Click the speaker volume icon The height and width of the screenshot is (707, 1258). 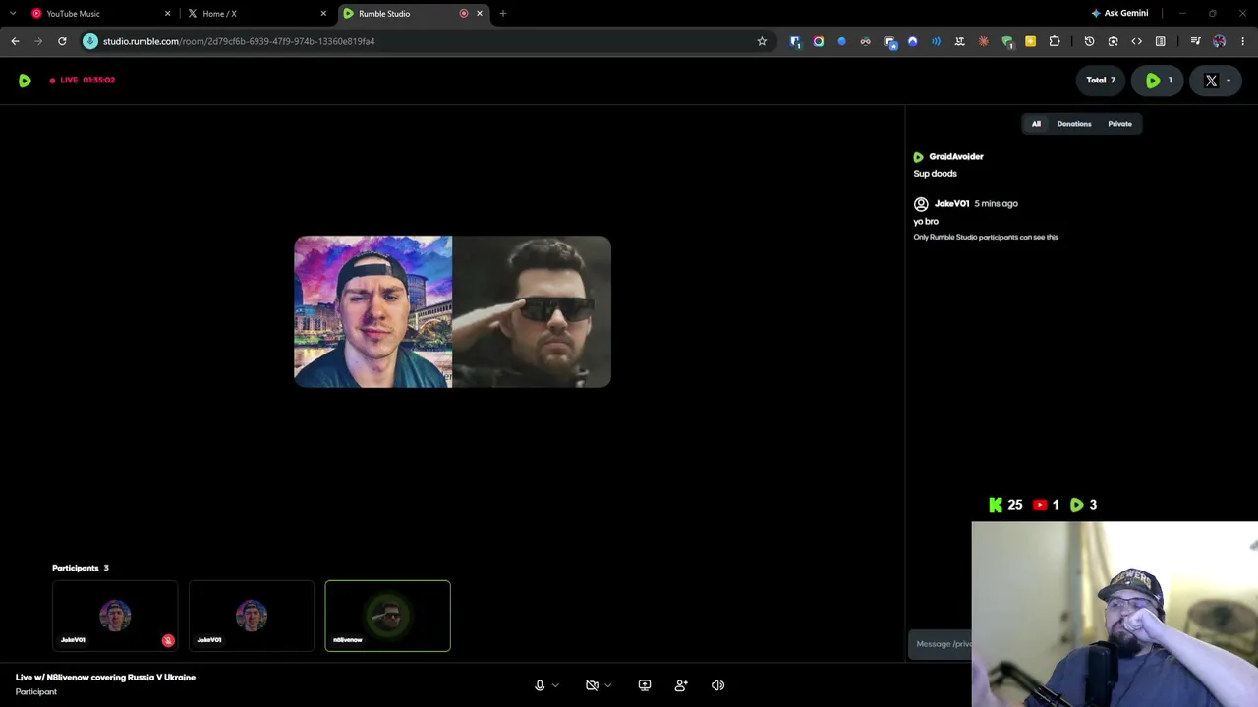[x=717, y=685]
